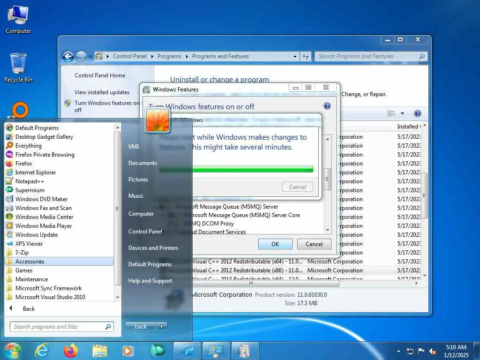Click Cancel next to OK in Windows Features

314,244
